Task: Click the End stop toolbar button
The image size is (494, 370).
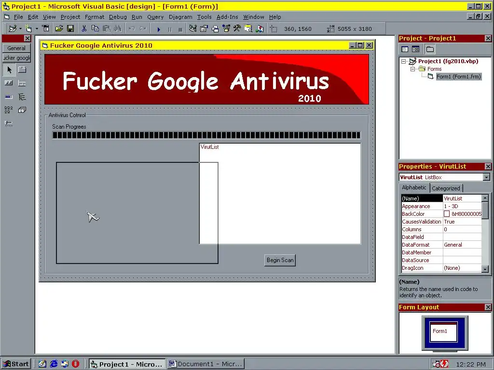Action: [x=180, y=29]
